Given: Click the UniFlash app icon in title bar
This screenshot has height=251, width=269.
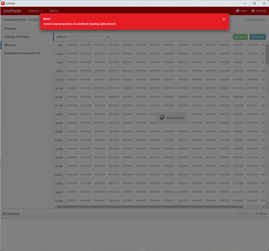Looking at the screenshot, I should click(x=3, y=3).
